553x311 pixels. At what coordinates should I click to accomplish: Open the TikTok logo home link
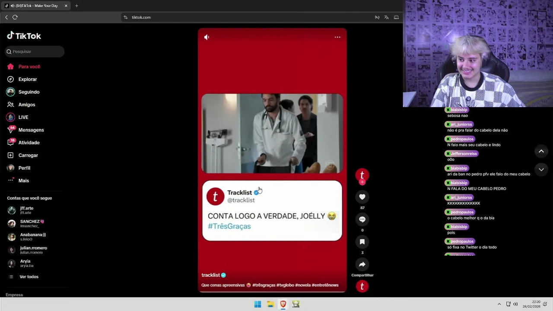click(24, 36)
